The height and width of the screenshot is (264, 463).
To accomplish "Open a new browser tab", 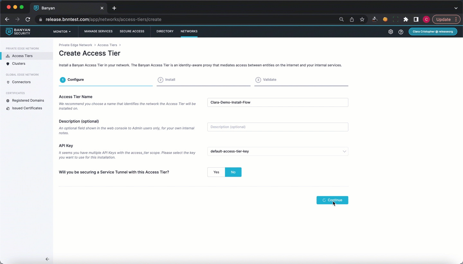I will point(114,8).
